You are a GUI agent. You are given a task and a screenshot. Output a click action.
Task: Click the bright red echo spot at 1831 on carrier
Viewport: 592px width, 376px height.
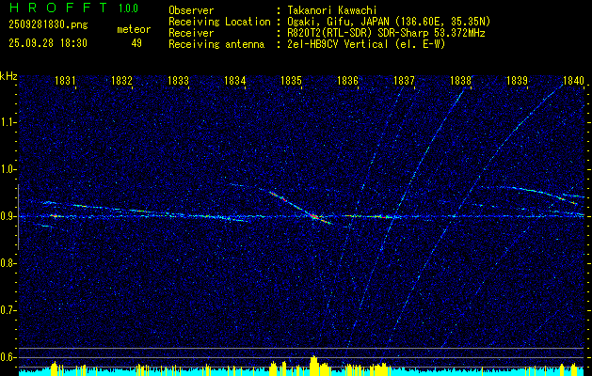(x=56, y=215)
